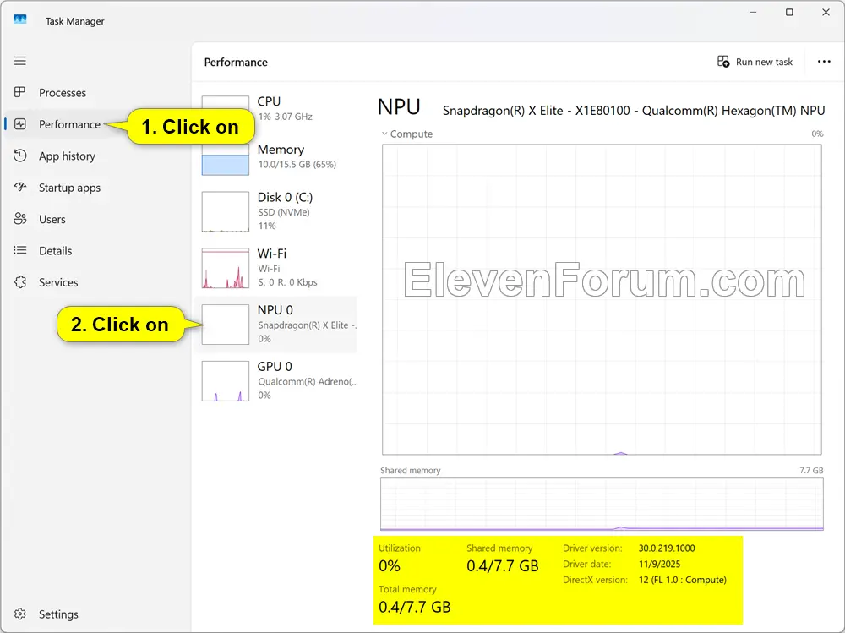Click the Startup apps gauge icon
Screen dimensions: 845x633
(20, 187)
